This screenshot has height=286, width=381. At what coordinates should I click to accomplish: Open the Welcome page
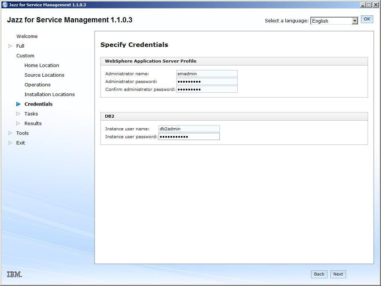(27, 36)
